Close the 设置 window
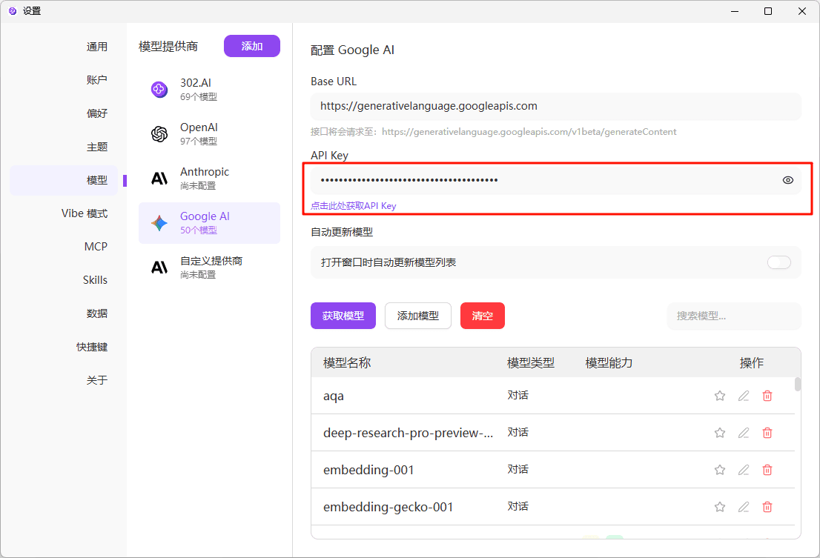820x558 pixels. (x=802, y=11)
